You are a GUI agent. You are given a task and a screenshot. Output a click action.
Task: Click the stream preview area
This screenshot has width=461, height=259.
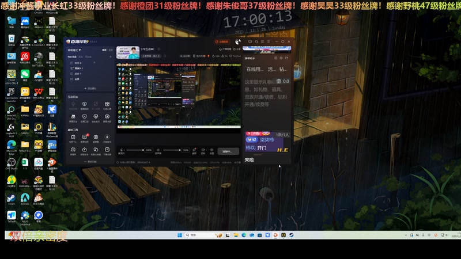[x=179, y=97]
